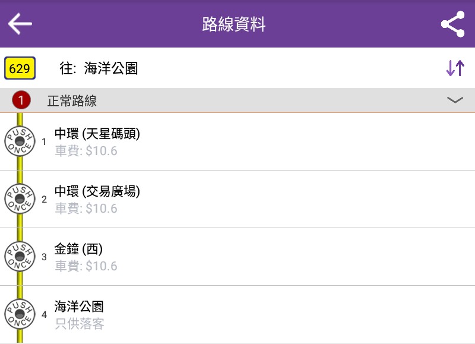
Task: Click the red number 1 route marker
Action: coord(21,100)
